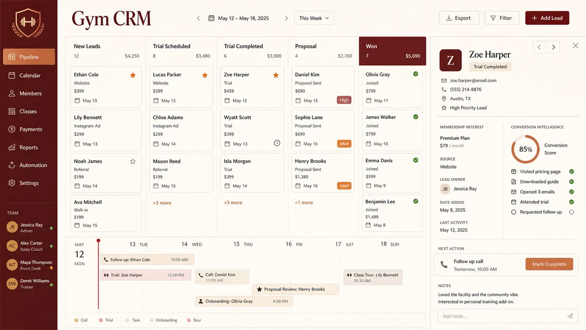Open the Trial: Zoe Harper timeline event
586x330 pixels.
coord(146,275)
